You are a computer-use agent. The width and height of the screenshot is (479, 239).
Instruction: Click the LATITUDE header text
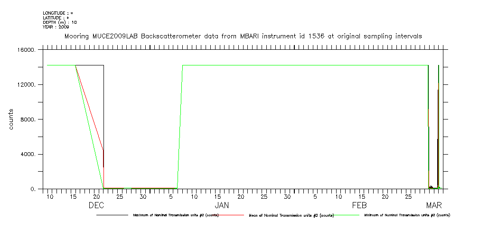click(x=56, y=18)
